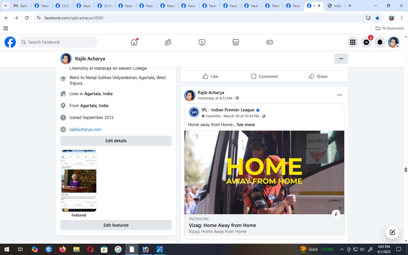Viewport: 408px width, 255px height.
Task: Switch to the Gmail Sent tab
Action: coord(20,6)
